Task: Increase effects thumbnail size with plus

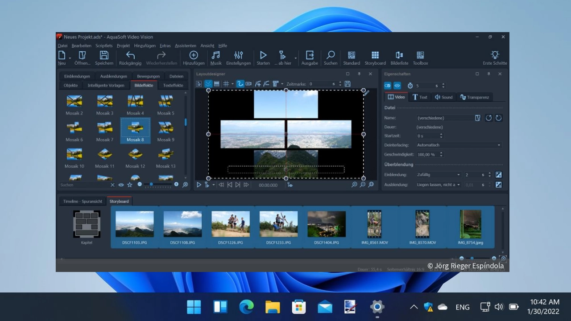Action: [176, 184]
